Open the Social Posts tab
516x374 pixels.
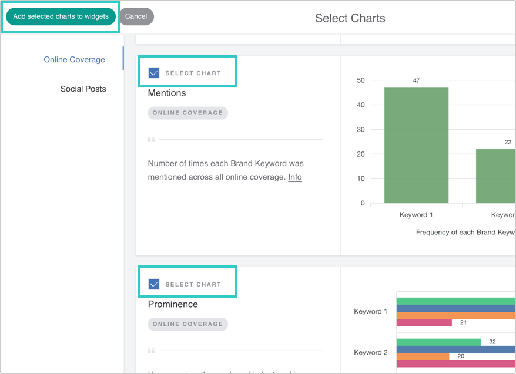83,89
